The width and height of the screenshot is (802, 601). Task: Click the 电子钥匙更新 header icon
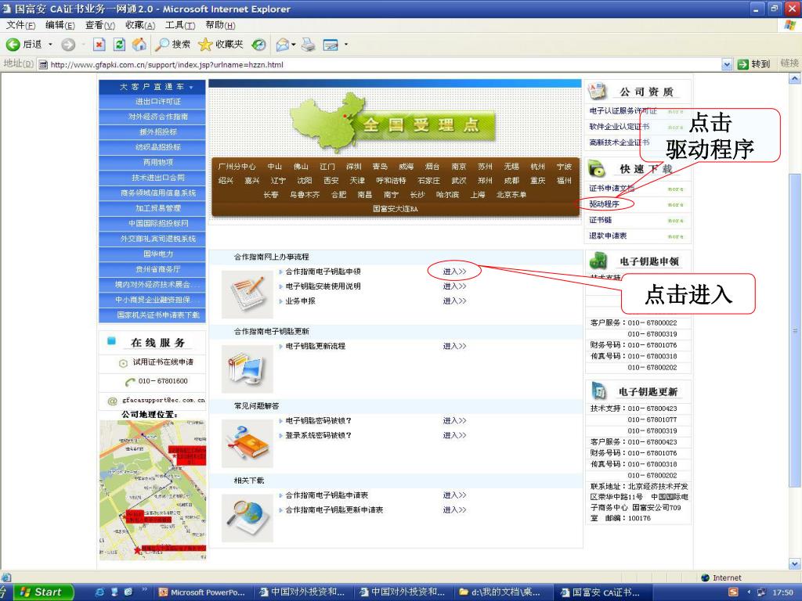[598, 391]
